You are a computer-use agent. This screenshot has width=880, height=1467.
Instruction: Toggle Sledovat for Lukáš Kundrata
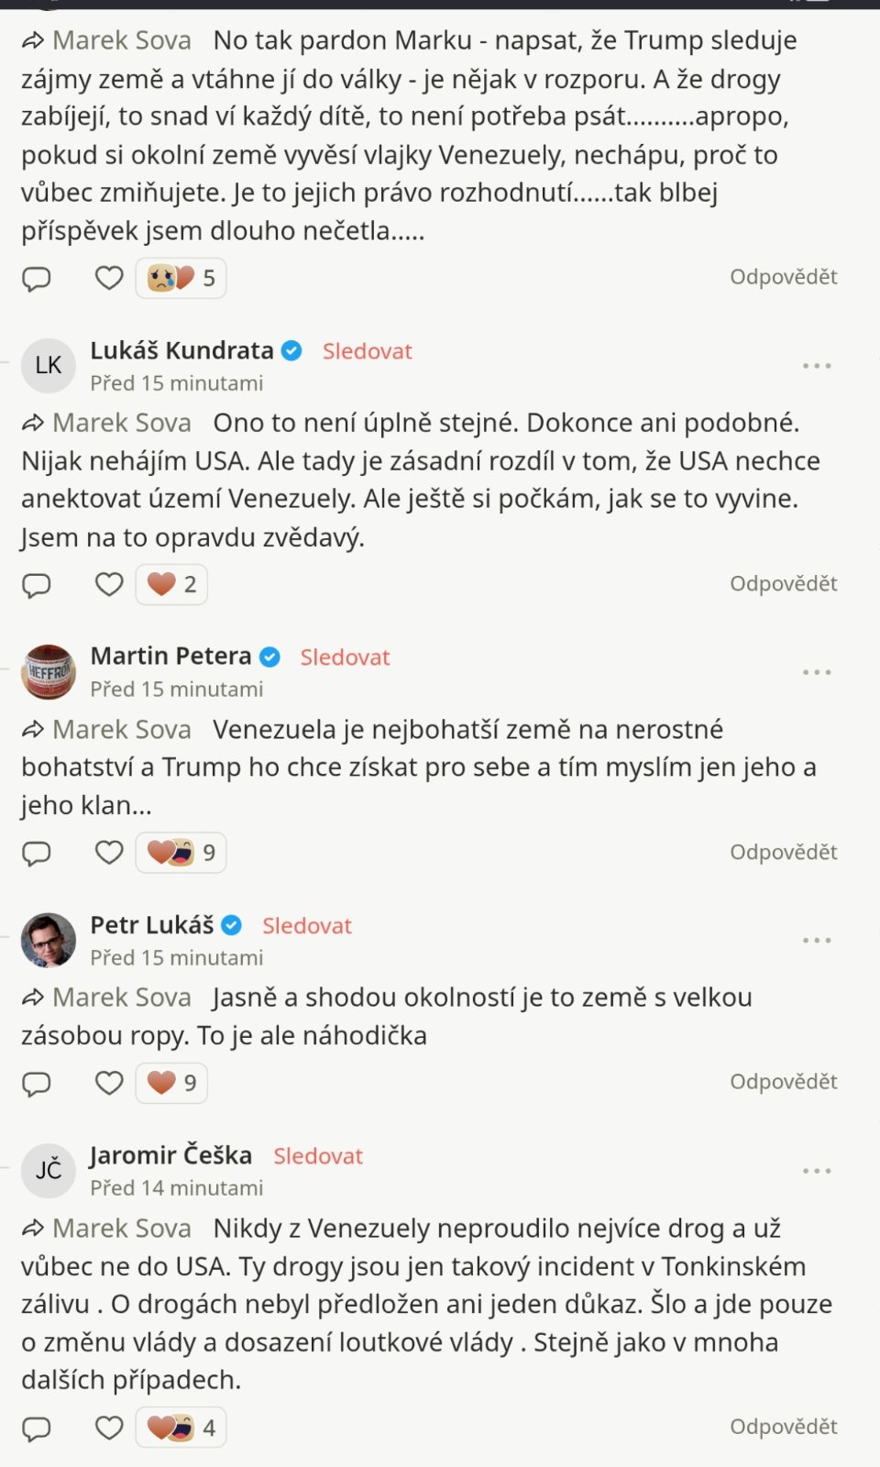point(367,351)
